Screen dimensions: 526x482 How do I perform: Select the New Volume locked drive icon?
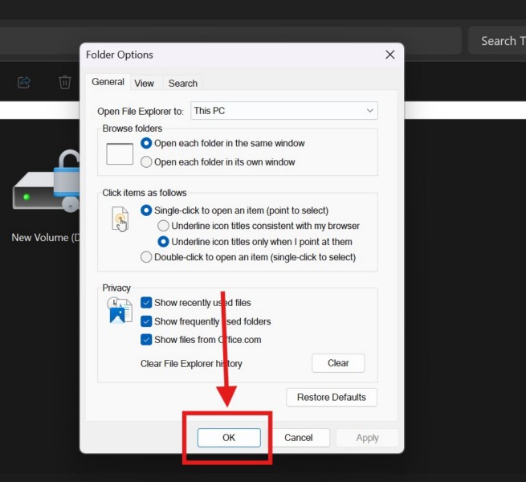pyautogui.click(x=48, y=190)
